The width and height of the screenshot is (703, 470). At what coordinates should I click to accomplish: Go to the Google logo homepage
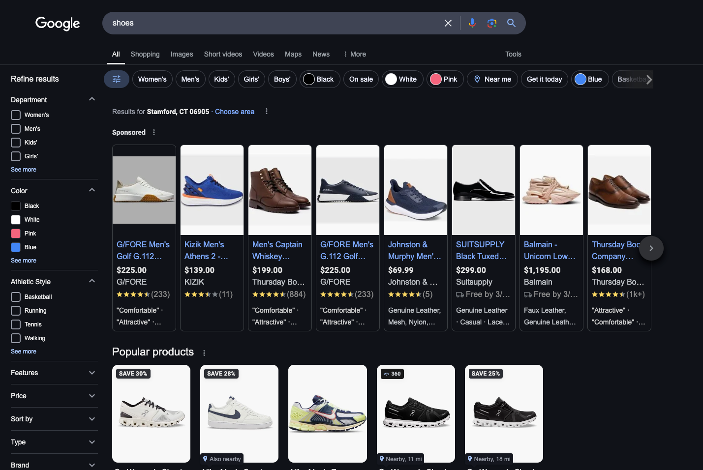click(x=58, y=23)
